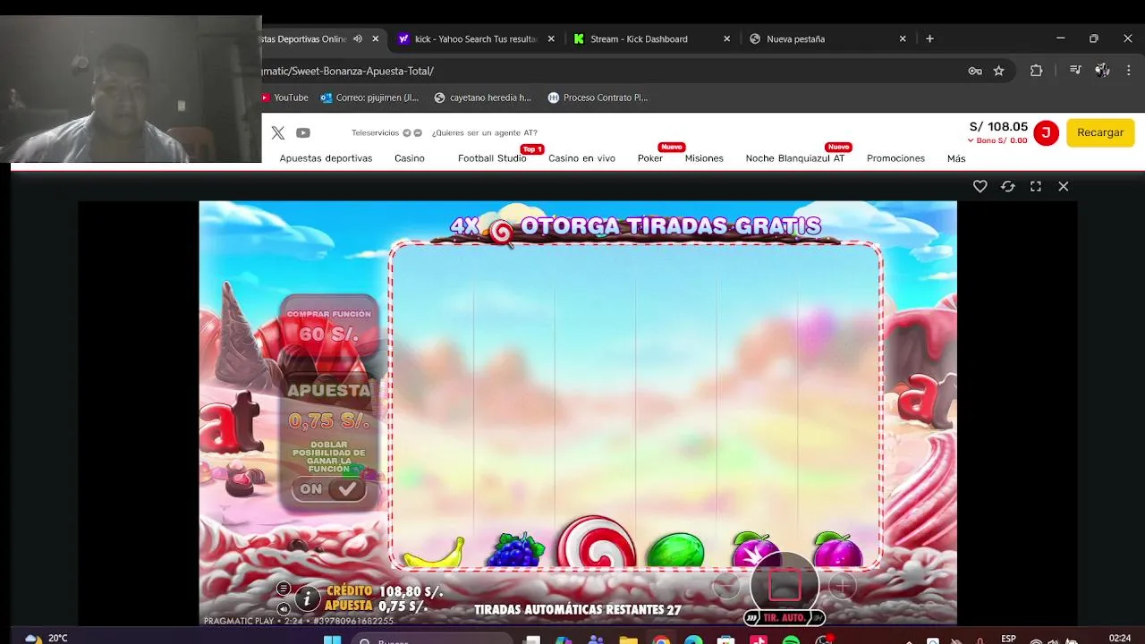The image size is (1145, 644).
Task: Open the cayetano heredia bookmark
Action: click(482, 97)
